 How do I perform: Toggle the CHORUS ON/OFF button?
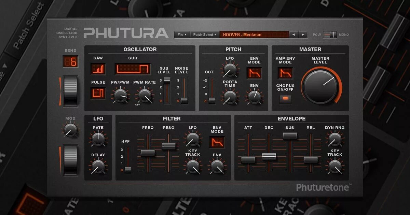[x=286, y=99]
